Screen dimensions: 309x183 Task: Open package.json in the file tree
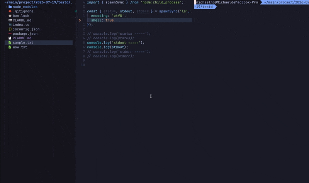[25, 34]
